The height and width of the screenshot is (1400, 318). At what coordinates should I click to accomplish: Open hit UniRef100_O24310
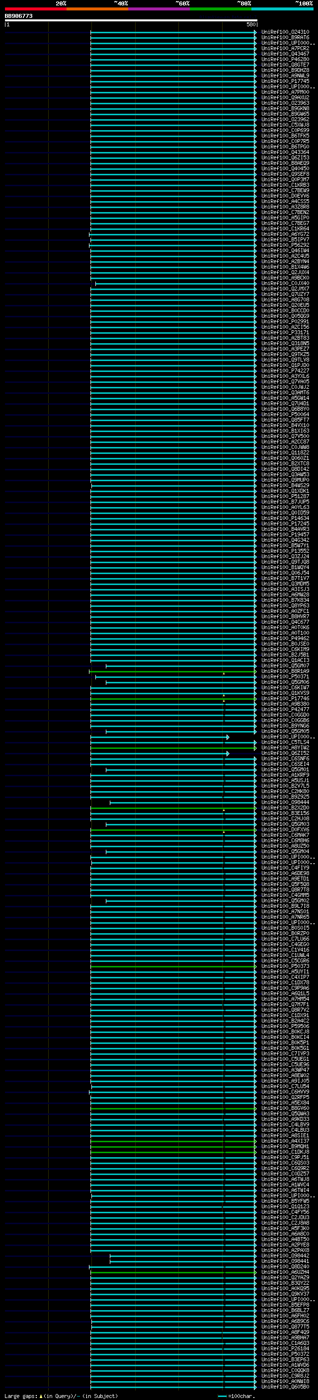[285, 32]
